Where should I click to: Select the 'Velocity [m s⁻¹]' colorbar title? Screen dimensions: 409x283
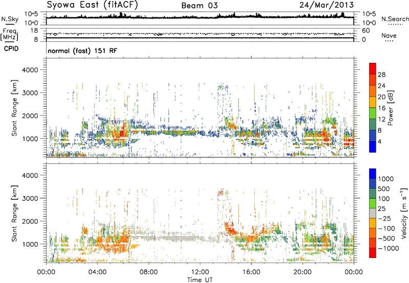coord(404,213)
